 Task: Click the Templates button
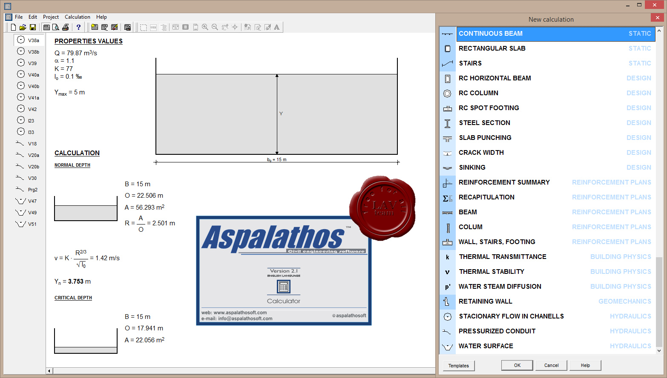[x=459, y=365]
